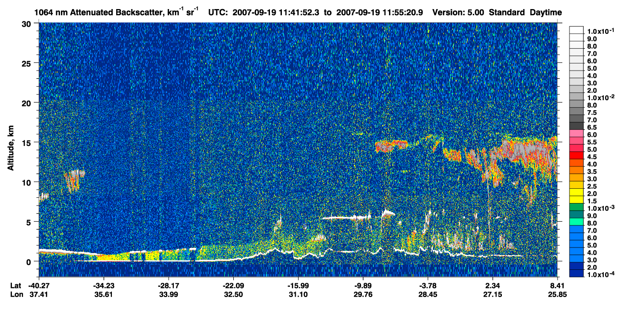
Task: Click latitude value '-28.17'
Action: 168,285
